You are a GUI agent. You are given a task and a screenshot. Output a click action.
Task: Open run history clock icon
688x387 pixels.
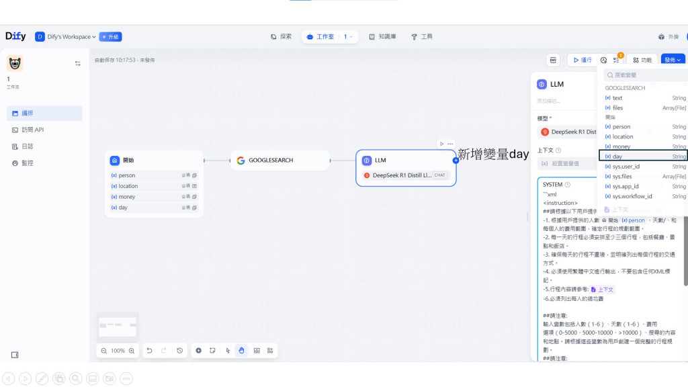(604, 60)
